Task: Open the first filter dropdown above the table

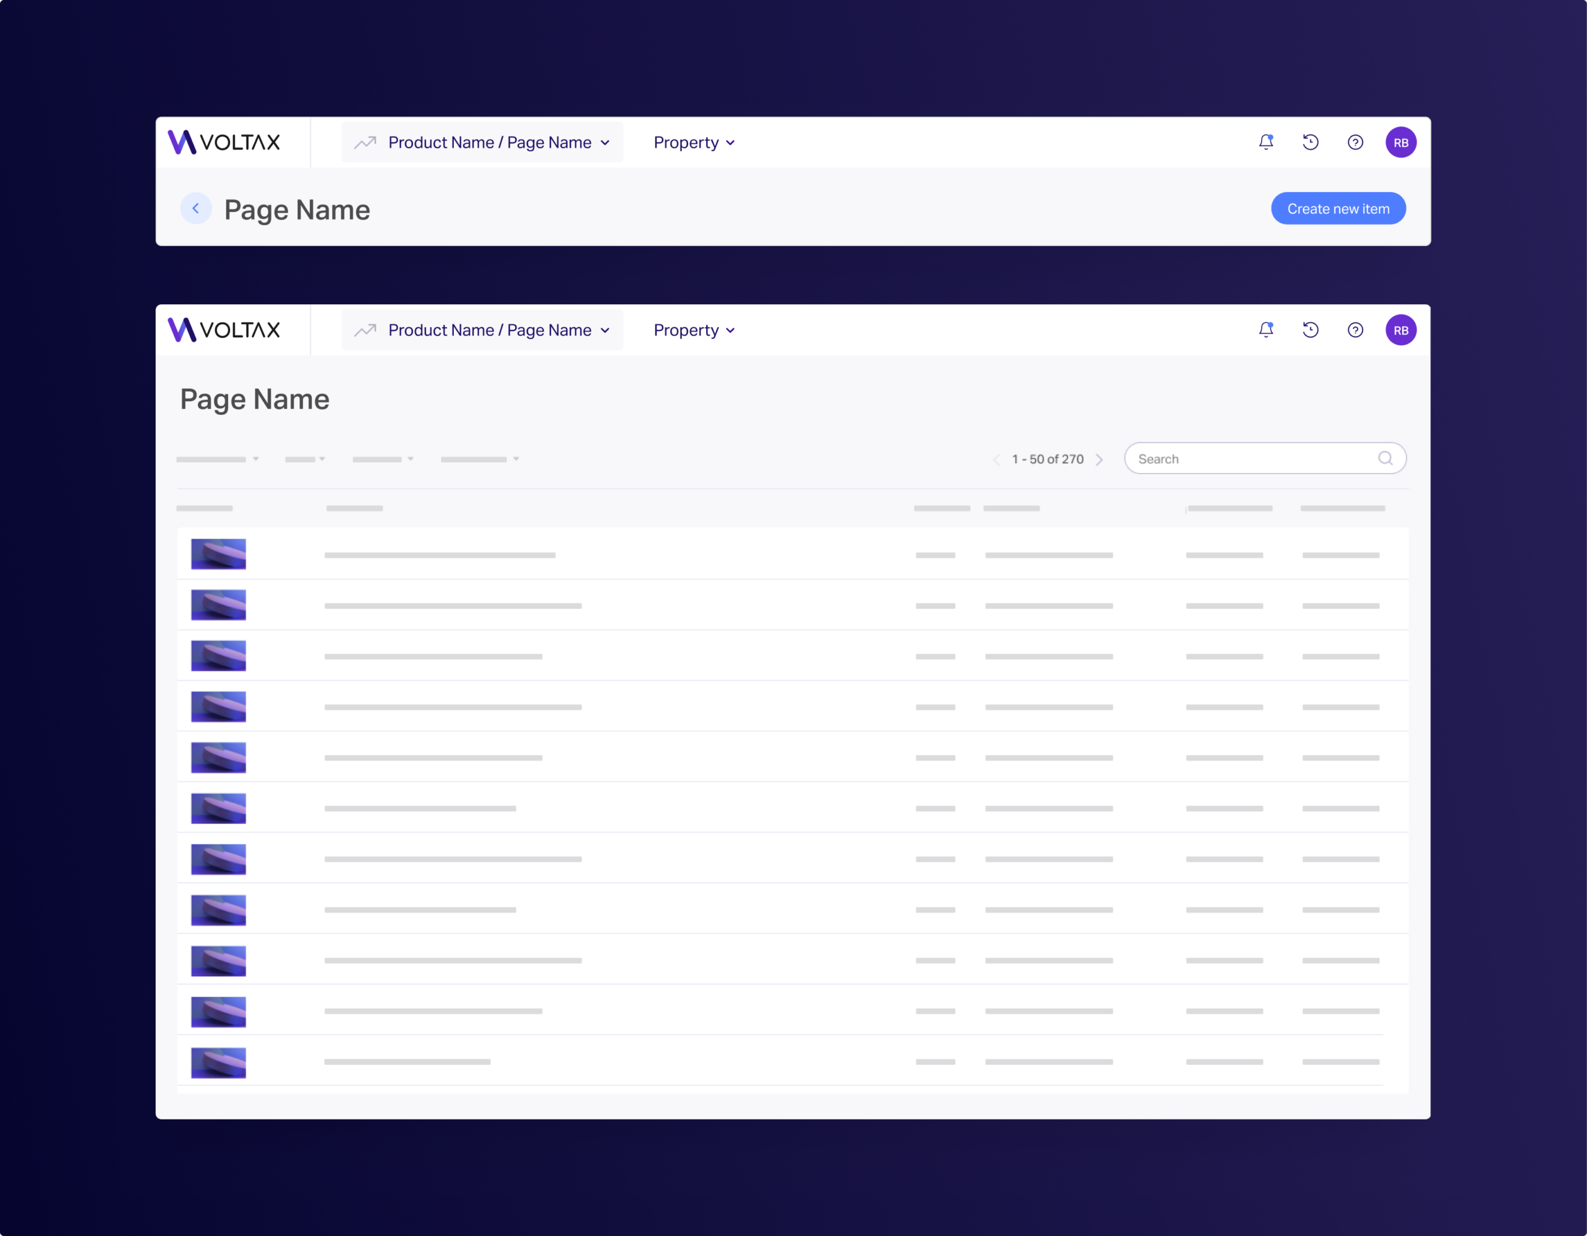Action: click(x=217, y=459)
